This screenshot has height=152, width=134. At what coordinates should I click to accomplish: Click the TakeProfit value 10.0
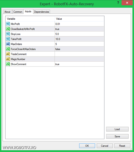click(x=58, y=39)
